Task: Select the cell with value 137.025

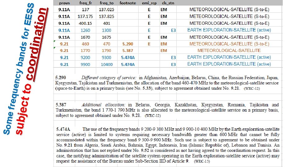Action: 106,10
